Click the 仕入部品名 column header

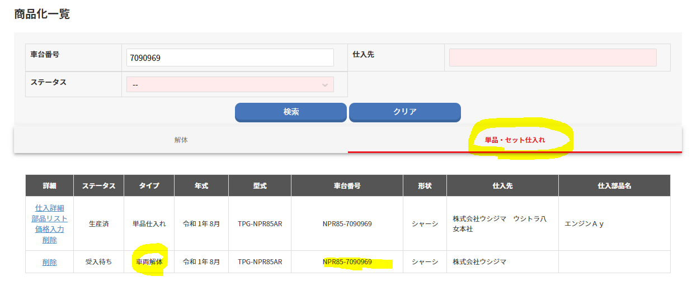tap(614, 185)
